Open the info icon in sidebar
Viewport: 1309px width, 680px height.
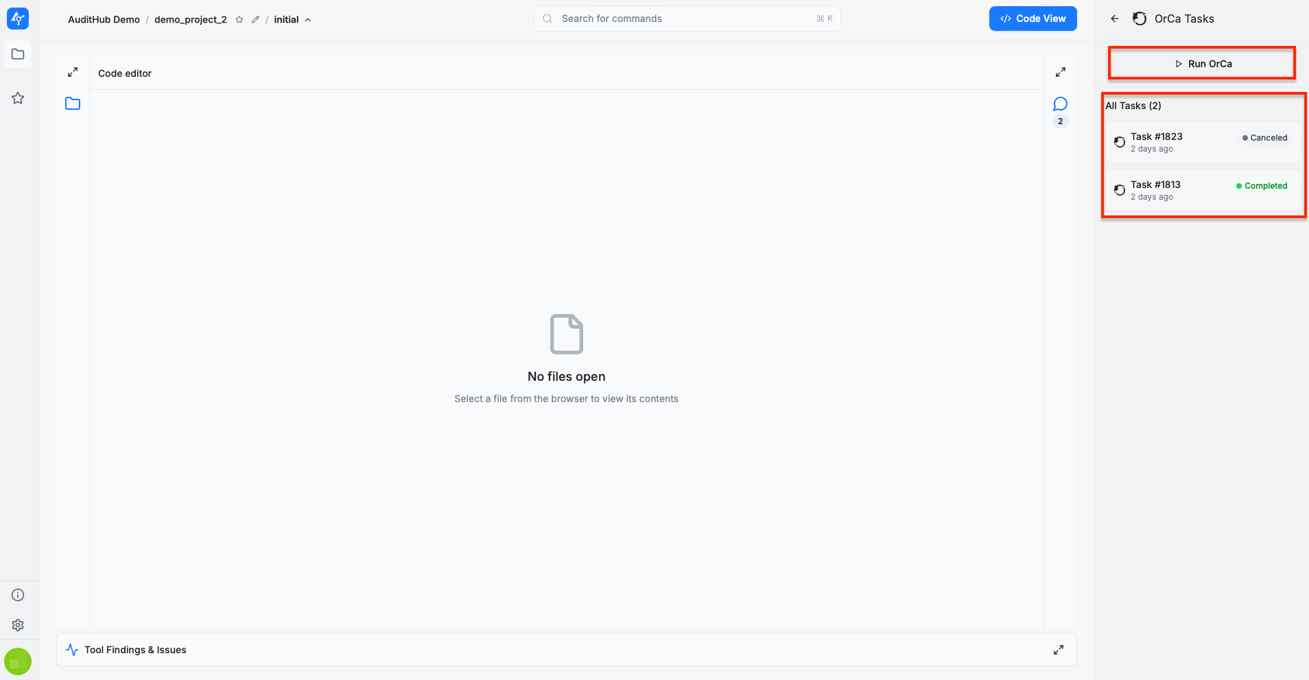(x=18, y=595)
